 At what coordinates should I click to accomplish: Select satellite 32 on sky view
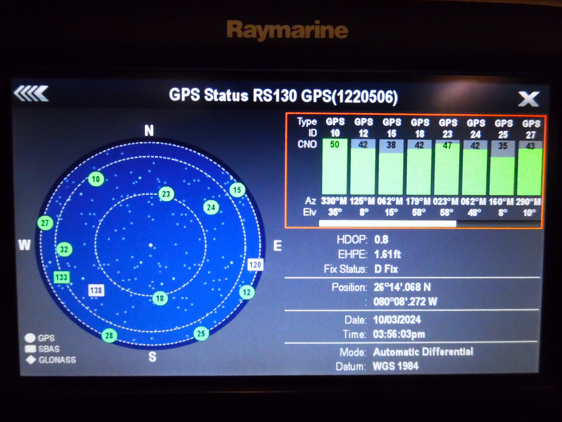[x=64, y=249]
